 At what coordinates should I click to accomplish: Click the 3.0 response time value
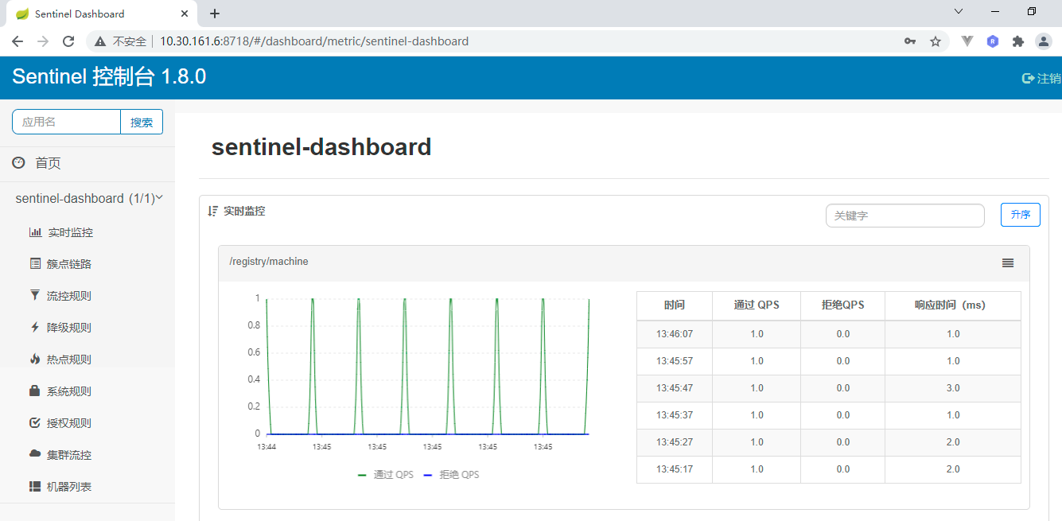tap(953, 388)
